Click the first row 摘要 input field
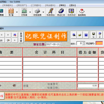This screenshot has height=104, width=104. point(11,59)
